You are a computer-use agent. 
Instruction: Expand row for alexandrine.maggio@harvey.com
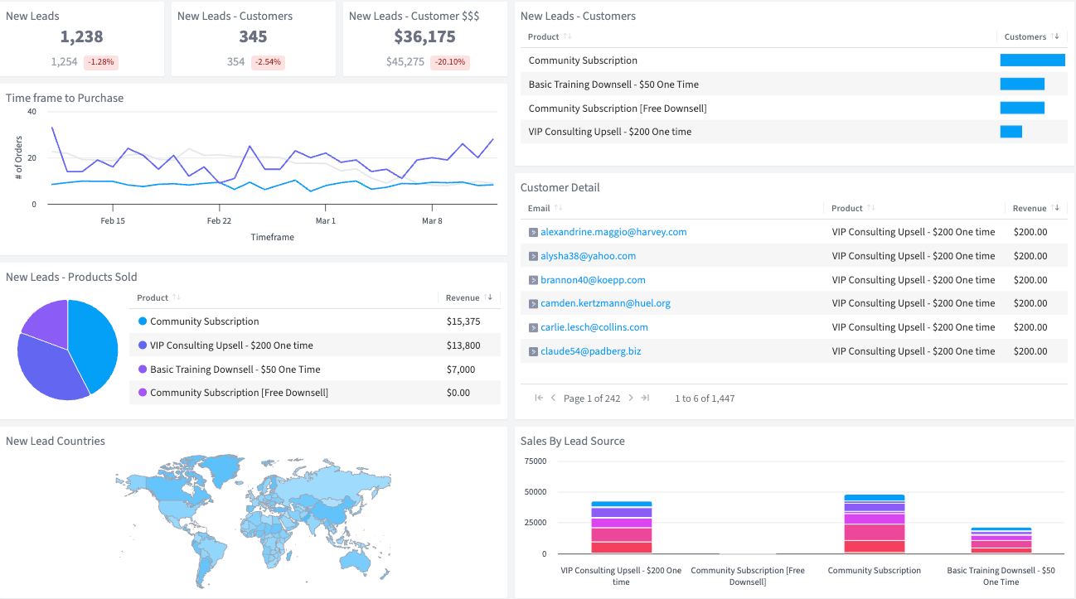pyautogui.click(x=533, y=233)
